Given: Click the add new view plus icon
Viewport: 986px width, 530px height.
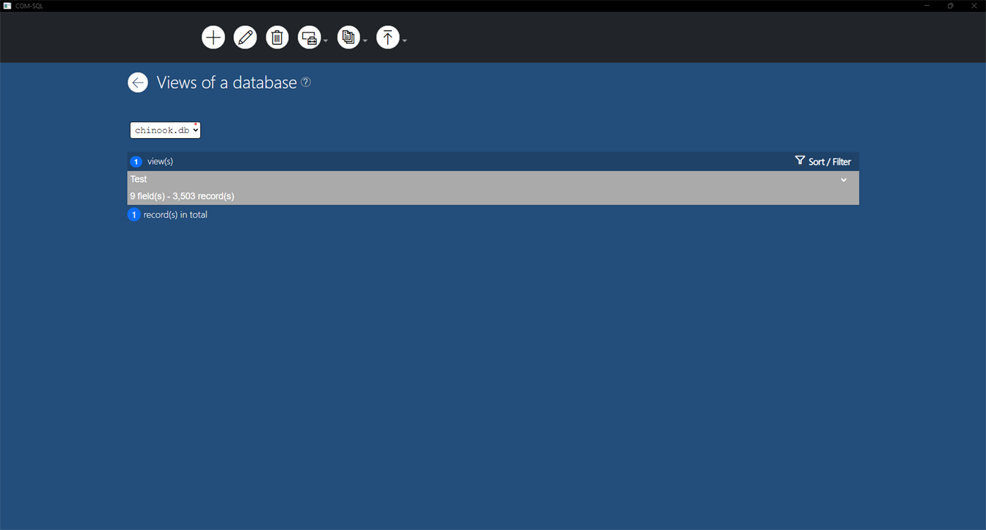Looking at the screenshot, I should click(x=213, y=37).
